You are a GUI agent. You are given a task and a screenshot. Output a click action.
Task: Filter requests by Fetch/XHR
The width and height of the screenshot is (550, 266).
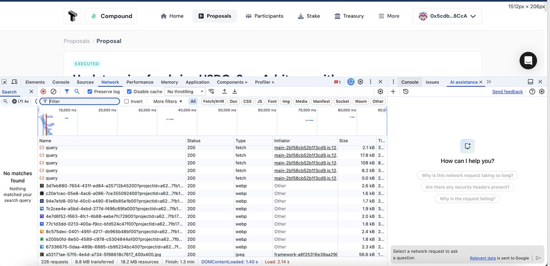214,101
